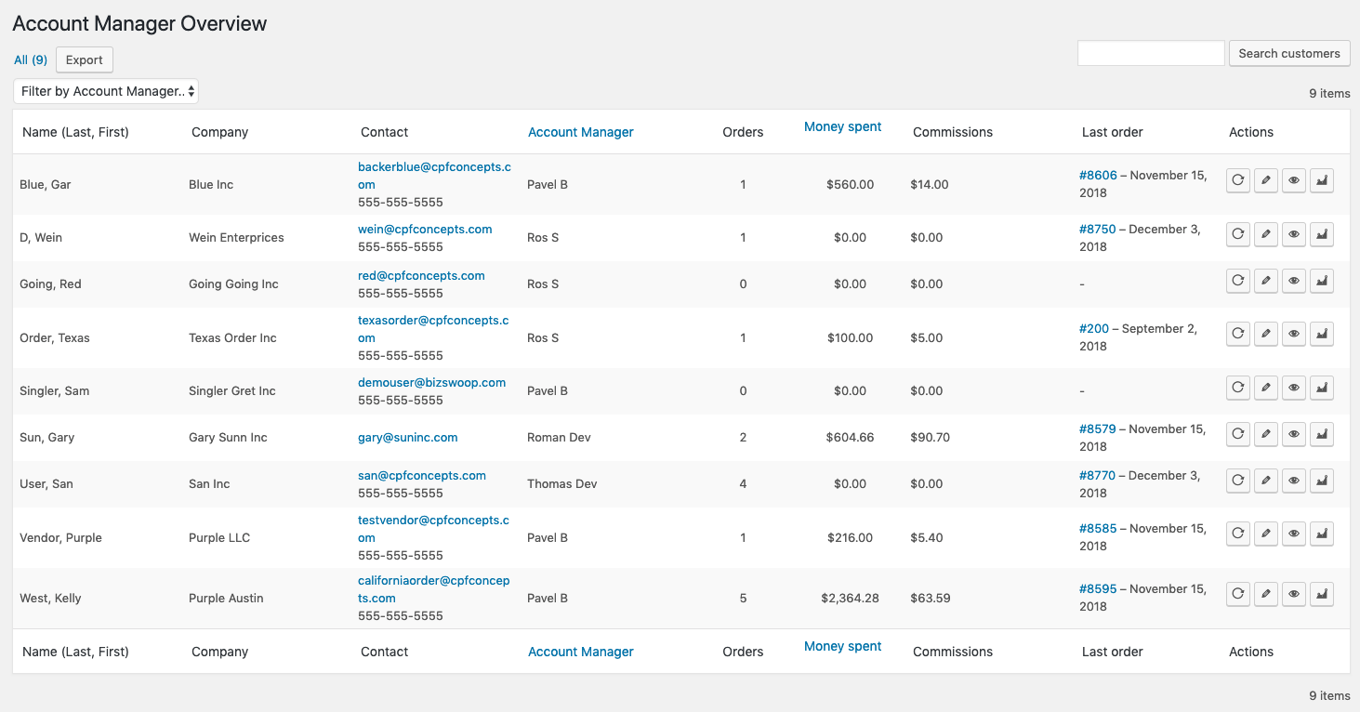Click eye icon in Going, Red row
The height and width of the screenshot is (712, 1360).
(x=1293, y=281)
